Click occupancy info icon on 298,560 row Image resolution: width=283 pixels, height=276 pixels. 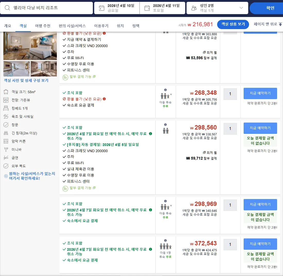tap(165, 125)
